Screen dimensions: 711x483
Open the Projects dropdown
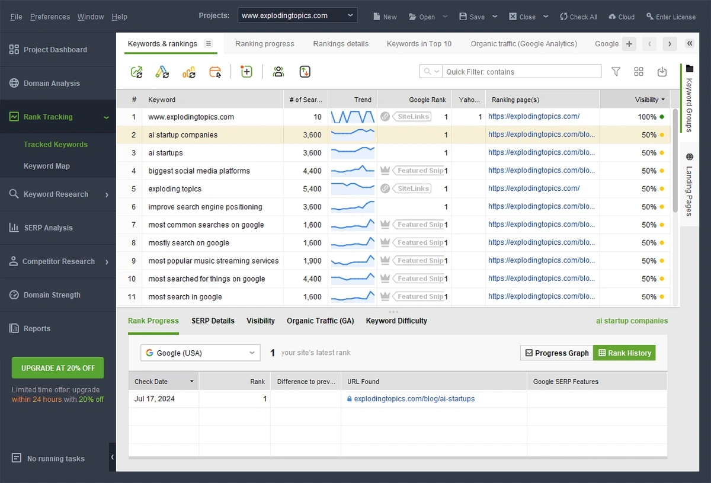(297, 15)
